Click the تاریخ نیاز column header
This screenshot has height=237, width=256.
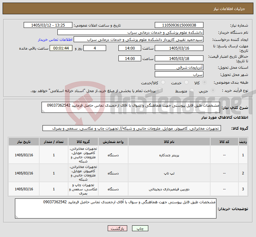click(24, 142)
